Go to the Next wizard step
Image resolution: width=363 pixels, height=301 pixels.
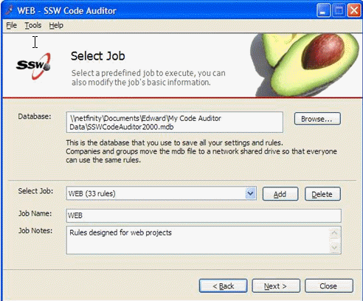(276, 286)
